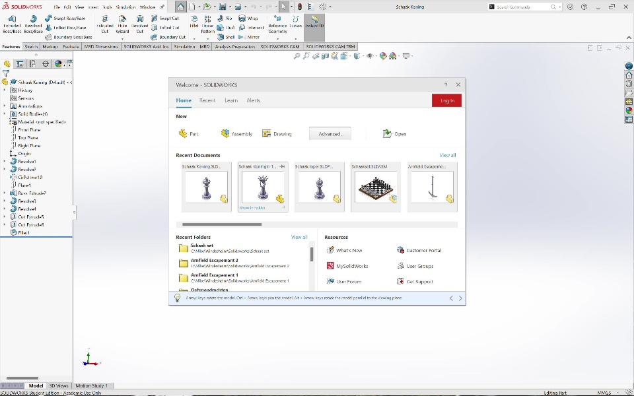The height and width of the screenshot is (396, 634).
Task: Select the Swept Cut tool
Action: 164,18
